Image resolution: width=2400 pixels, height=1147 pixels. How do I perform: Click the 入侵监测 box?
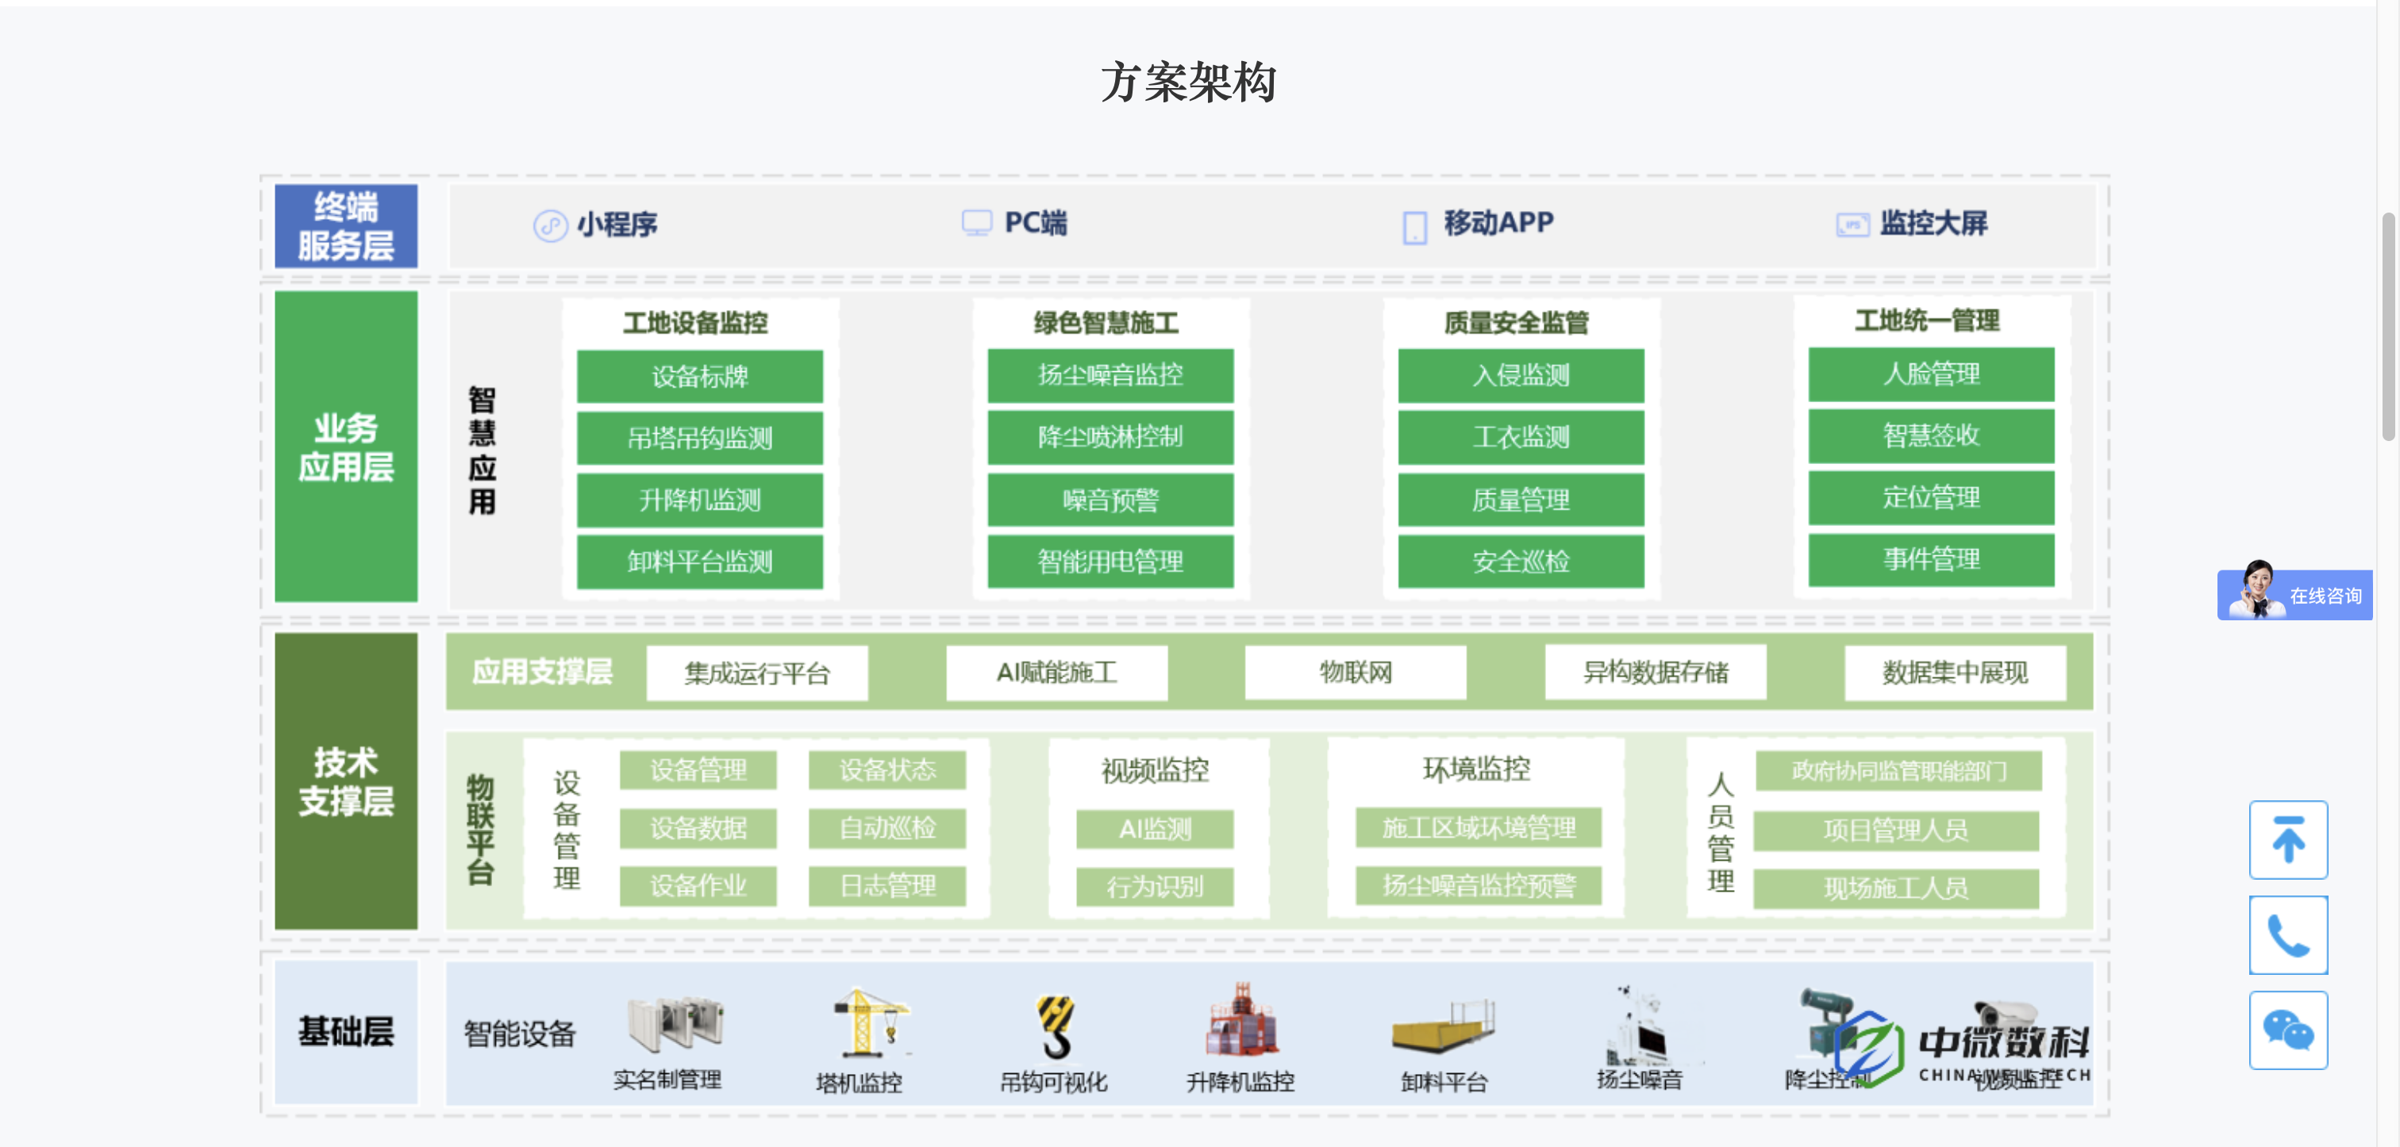(x=1521, y=375)
